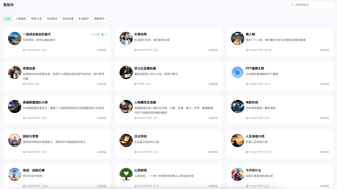Click 立即体验 on 人物属性生成器 card
This screenshot has width=337, height=189.
click(213, 118)
